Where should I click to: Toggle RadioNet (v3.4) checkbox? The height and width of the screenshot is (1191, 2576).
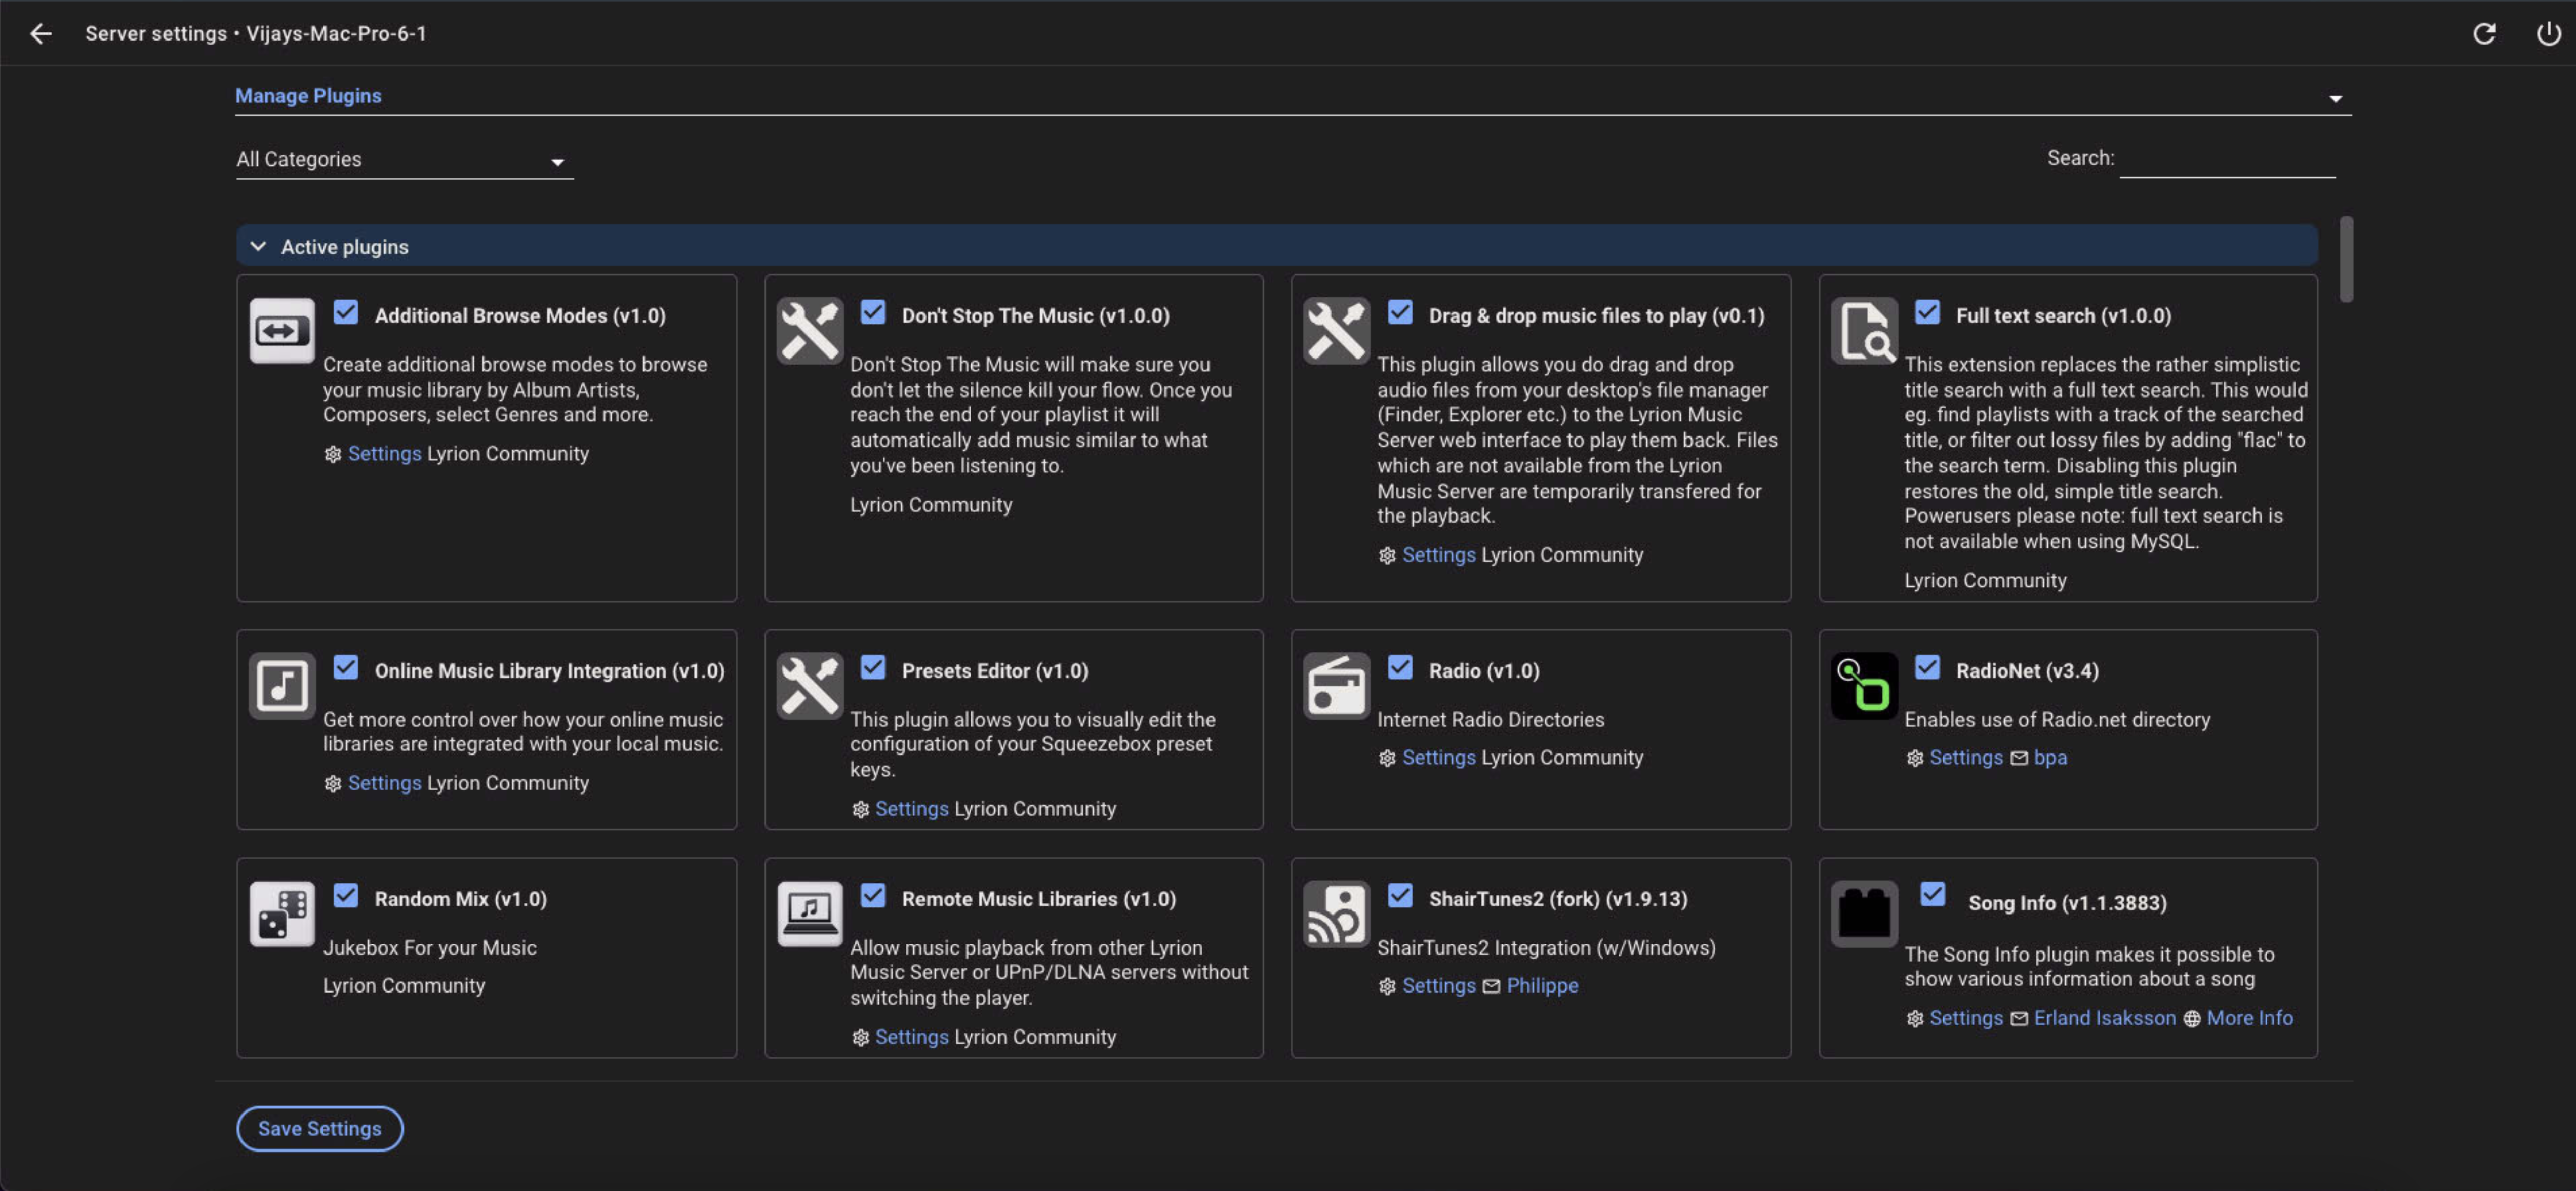[x=1927, y=667]
